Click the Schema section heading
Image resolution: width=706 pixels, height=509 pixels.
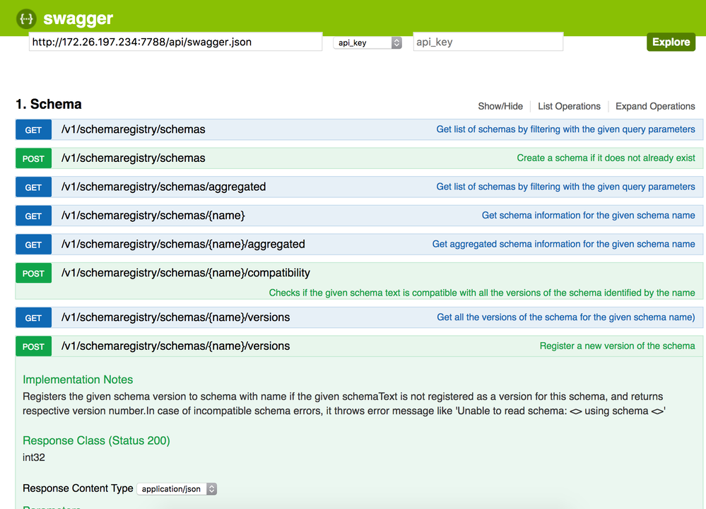click(49, 104)
